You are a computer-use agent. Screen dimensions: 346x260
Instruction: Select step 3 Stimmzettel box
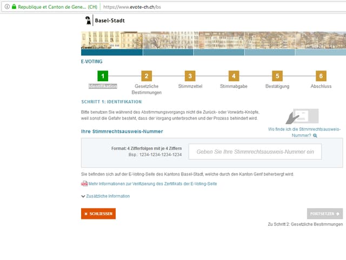[190, 76]
